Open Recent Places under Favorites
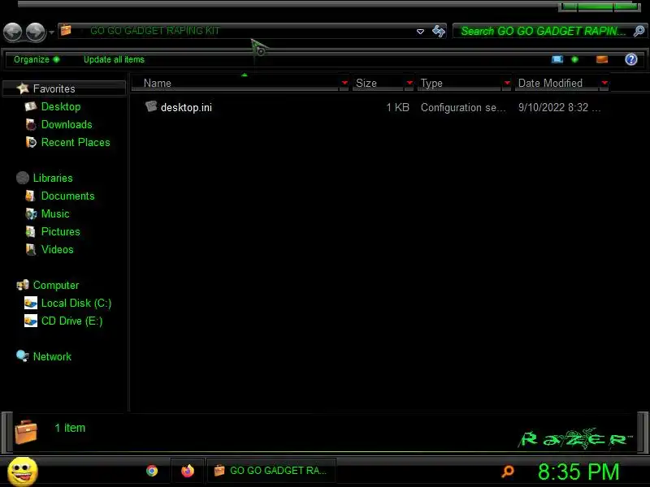Screen dimensions: 650x487 pyautogui.click(x=76, y=143)
